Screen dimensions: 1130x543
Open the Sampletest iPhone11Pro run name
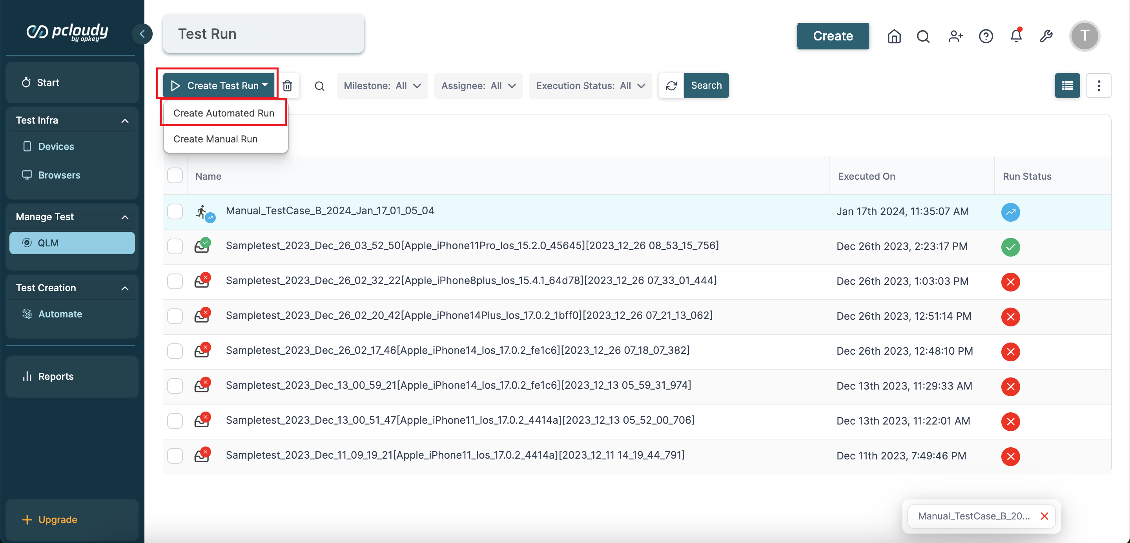[x=472, y=246]
